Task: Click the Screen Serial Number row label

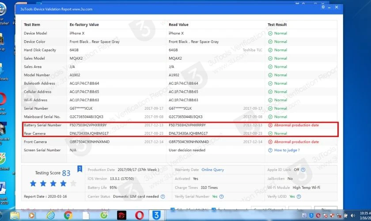Action: pos(42,150)
